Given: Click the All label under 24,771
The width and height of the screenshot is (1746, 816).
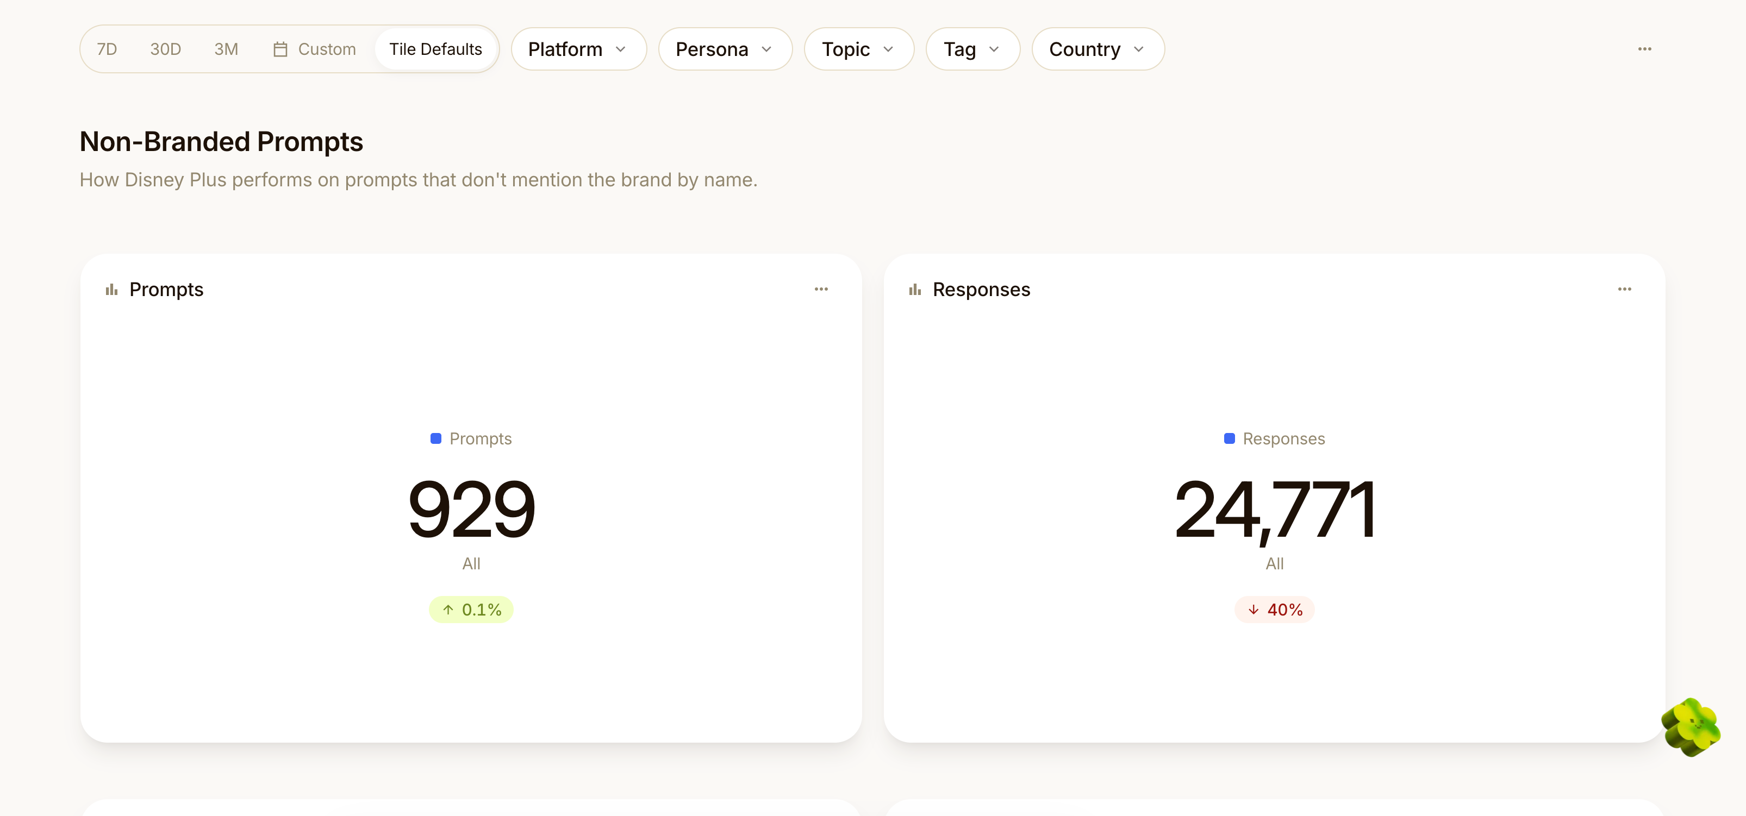Looking at the screenshot, I should (x=1274, y=563).
